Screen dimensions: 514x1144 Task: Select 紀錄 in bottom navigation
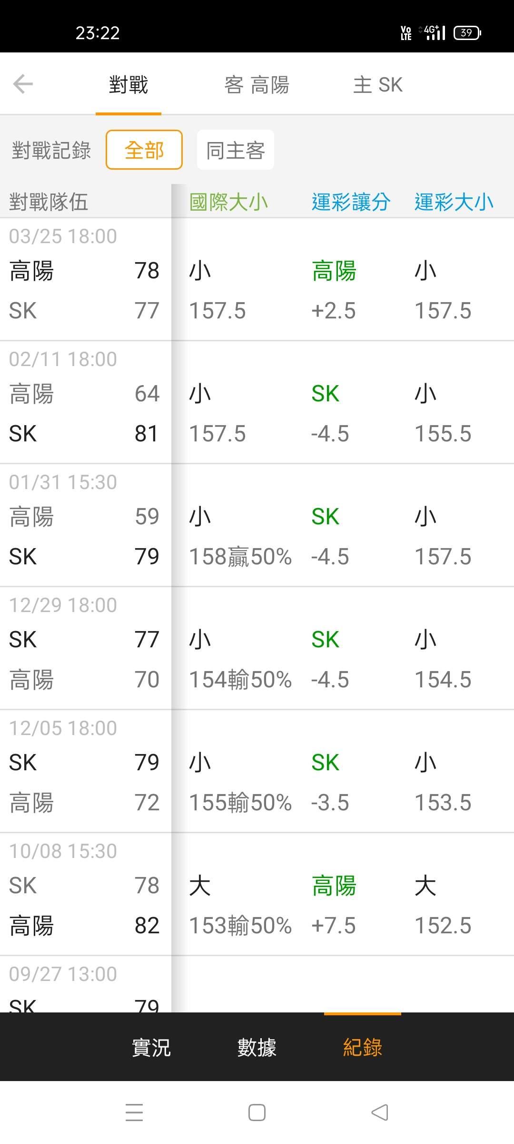click(363, 1048)
